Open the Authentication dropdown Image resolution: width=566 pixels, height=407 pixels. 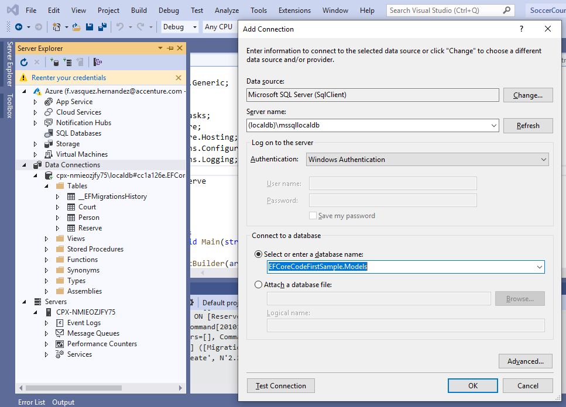click(x=543, y=159)
